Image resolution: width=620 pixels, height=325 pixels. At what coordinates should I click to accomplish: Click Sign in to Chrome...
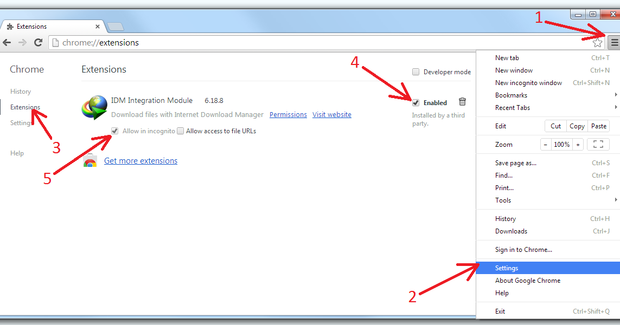(548, 250)
